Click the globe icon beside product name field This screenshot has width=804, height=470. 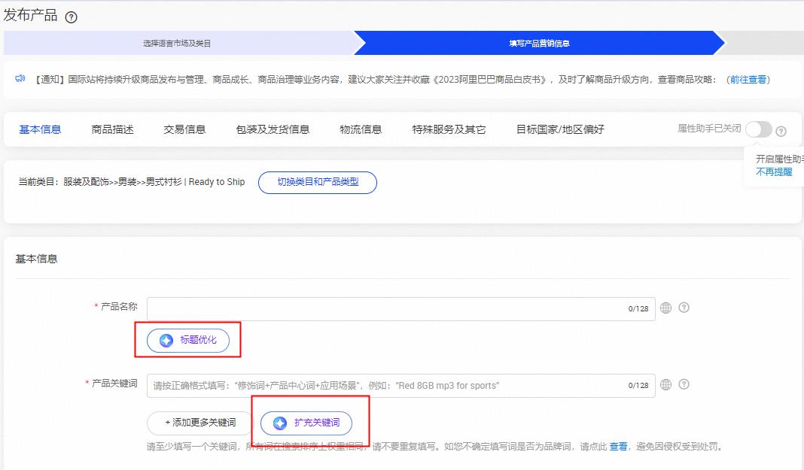pos(665,308)
